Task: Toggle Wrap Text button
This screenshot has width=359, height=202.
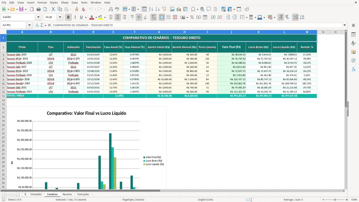Action: coord(153,17)
